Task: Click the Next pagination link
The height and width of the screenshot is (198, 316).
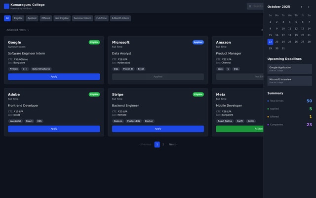Action: 172,145
